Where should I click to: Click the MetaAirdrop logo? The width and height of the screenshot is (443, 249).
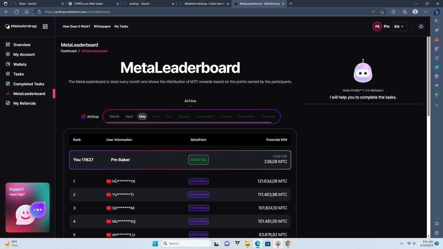pyautogui.click(x=21, y=26)
